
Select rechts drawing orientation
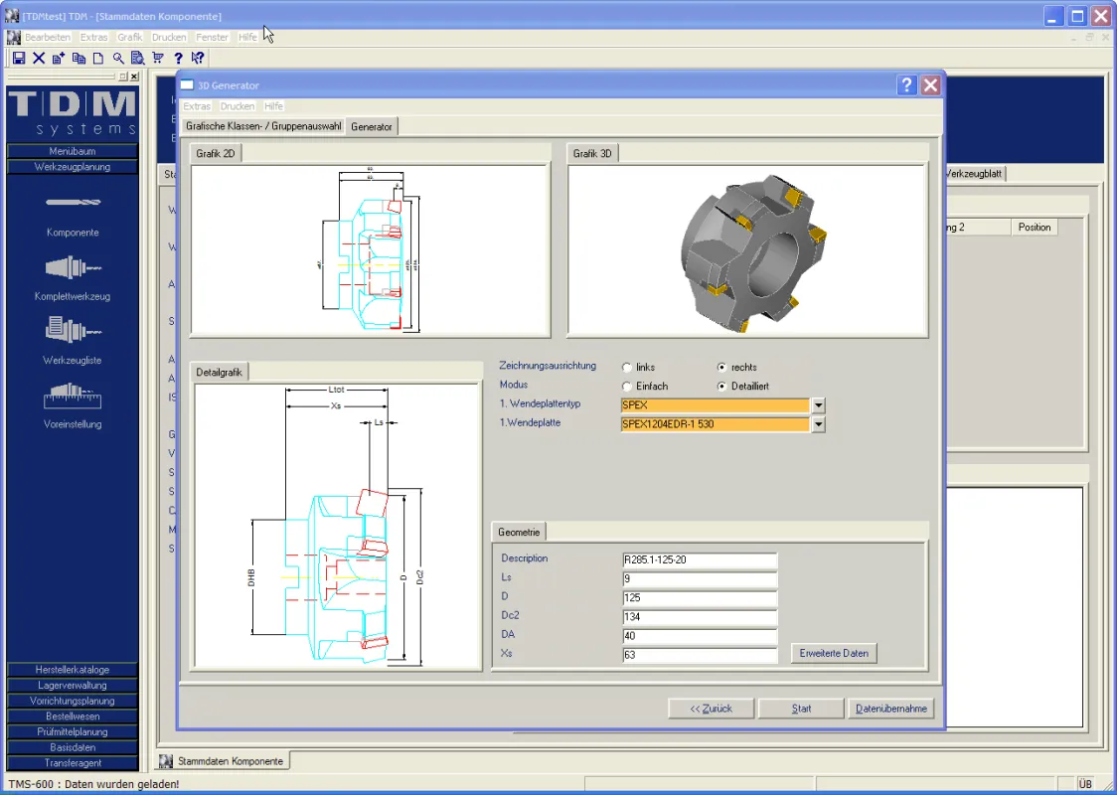pyautogui.click(x=721, y=368)
